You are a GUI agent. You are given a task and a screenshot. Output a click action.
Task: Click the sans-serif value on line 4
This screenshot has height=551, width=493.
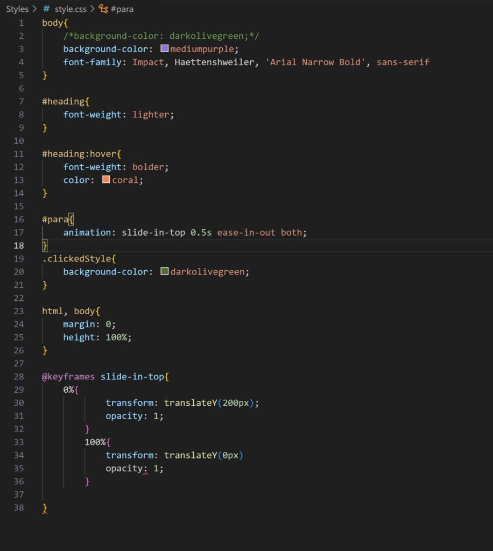[x=403, y=62]
